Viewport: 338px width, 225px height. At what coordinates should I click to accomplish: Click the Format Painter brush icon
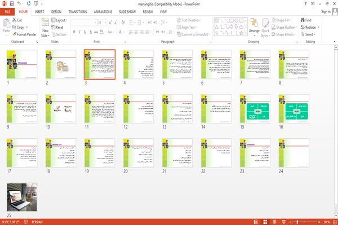(15, 34)
